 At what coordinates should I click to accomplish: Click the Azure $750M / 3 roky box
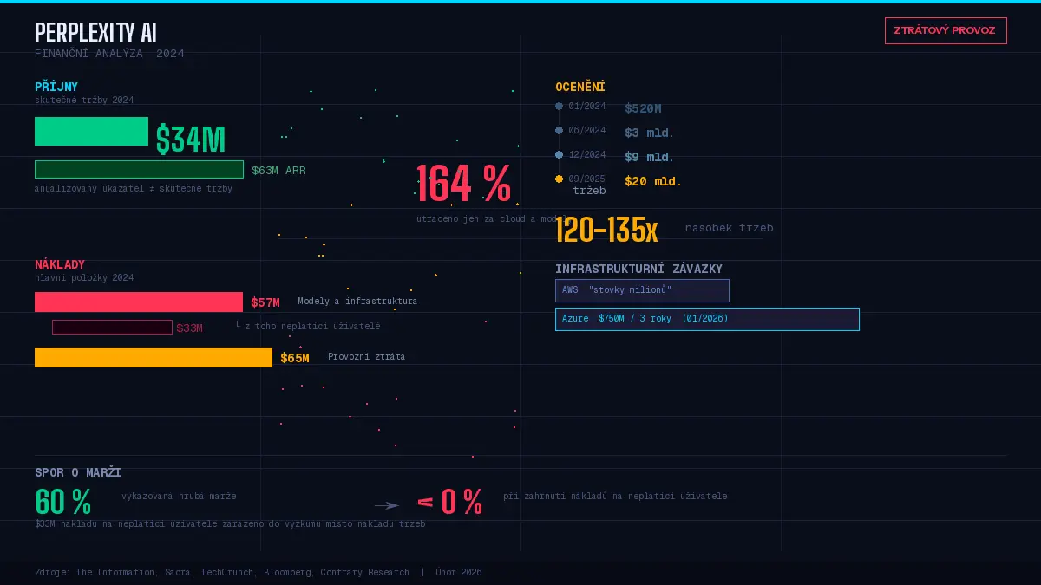pos(707,319)
